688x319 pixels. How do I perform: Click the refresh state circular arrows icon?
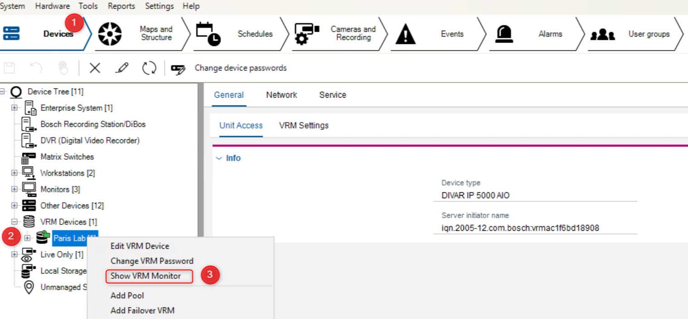[149, 68]
